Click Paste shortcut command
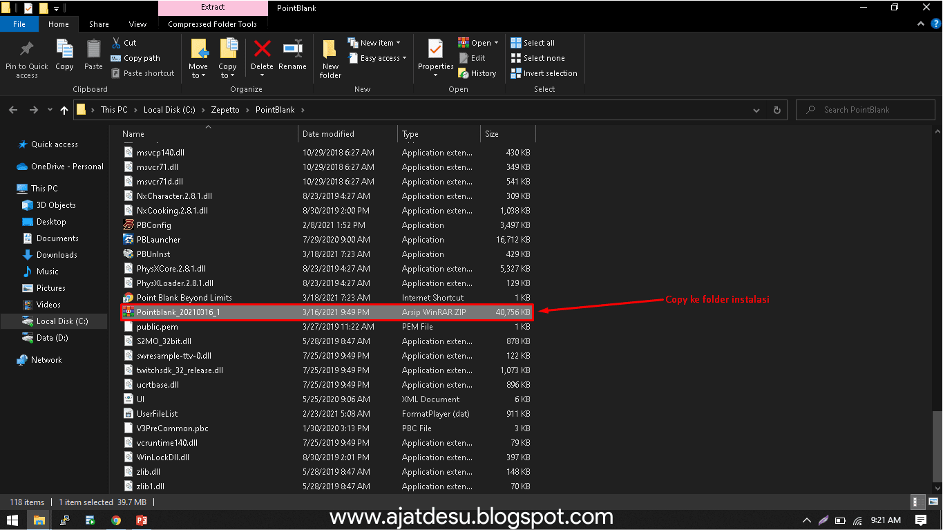 click(142, 73)
